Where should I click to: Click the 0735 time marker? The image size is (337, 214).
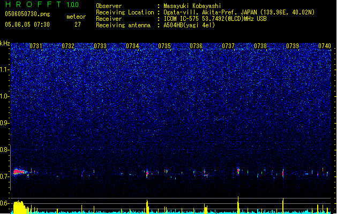(164, 46)
